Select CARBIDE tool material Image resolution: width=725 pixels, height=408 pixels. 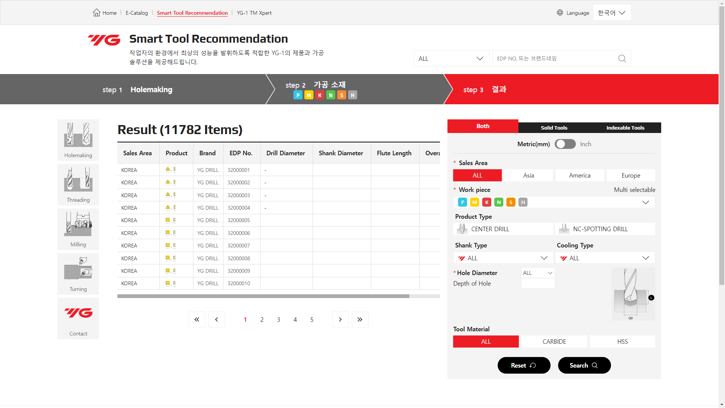[554, 342]
